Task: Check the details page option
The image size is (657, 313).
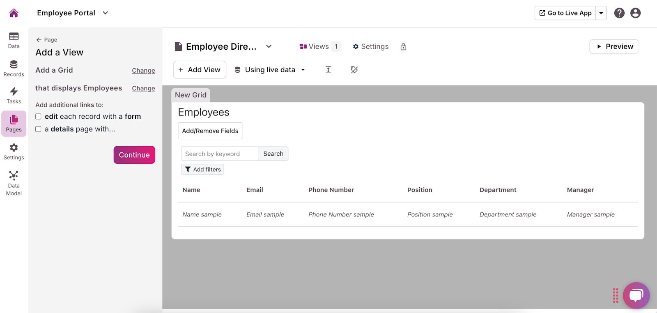Action: pos(38,129)
